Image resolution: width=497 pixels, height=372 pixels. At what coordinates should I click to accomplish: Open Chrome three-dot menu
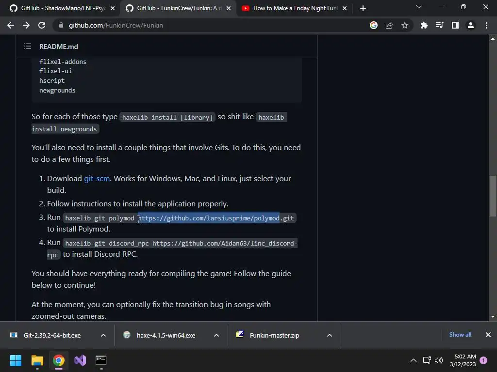[486, 25]
